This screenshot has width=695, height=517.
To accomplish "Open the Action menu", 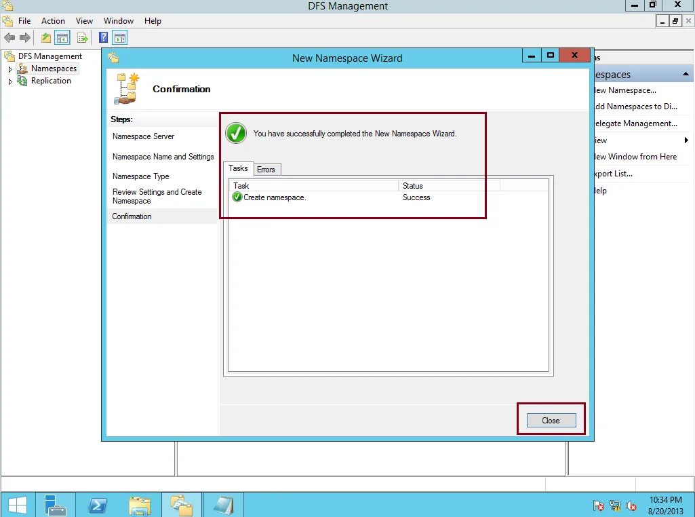I will [53, 21].
